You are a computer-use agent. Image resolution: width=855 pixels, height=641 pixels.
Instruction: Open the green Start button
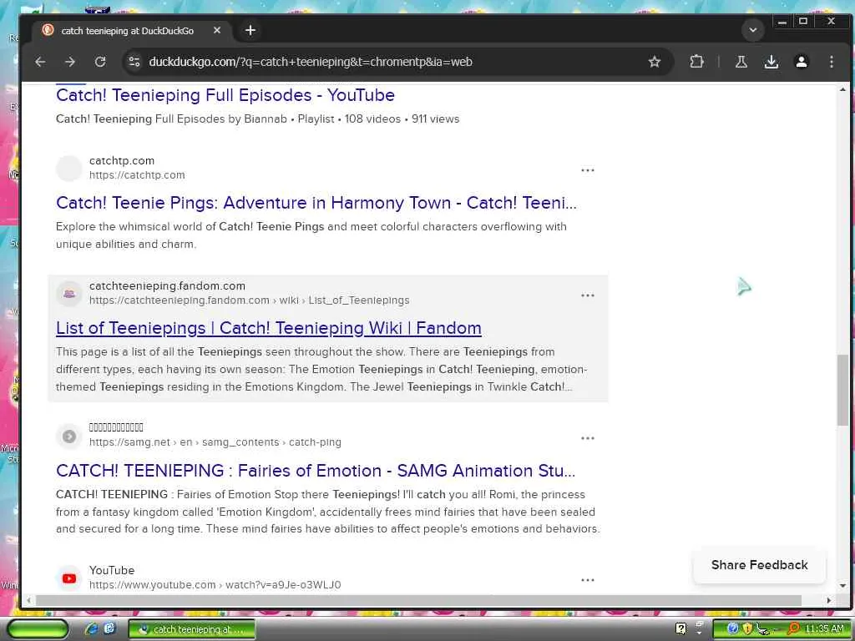(x=37, y=629)
